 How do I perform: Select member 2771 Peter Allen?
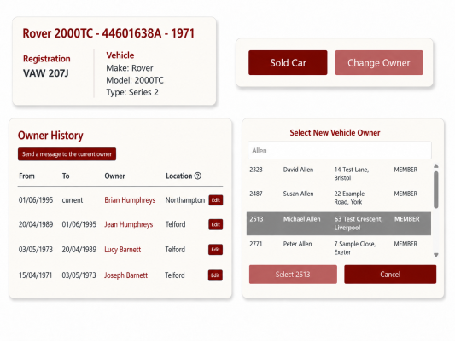point(339,248)
